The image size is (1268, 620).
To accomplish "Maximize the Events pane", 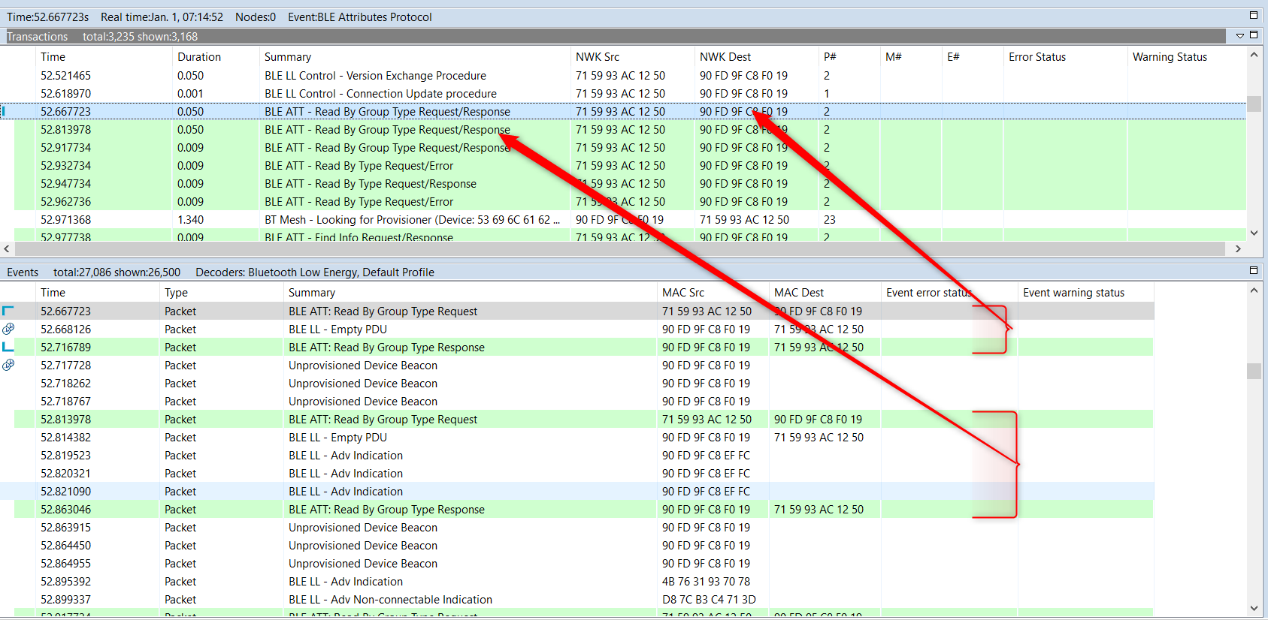I will [1253, 270].
